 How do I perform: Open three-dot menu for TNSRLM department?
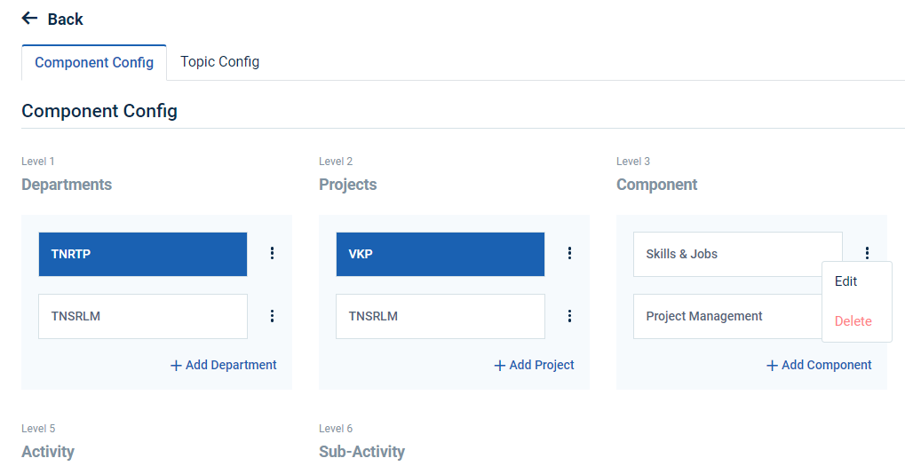272,316
